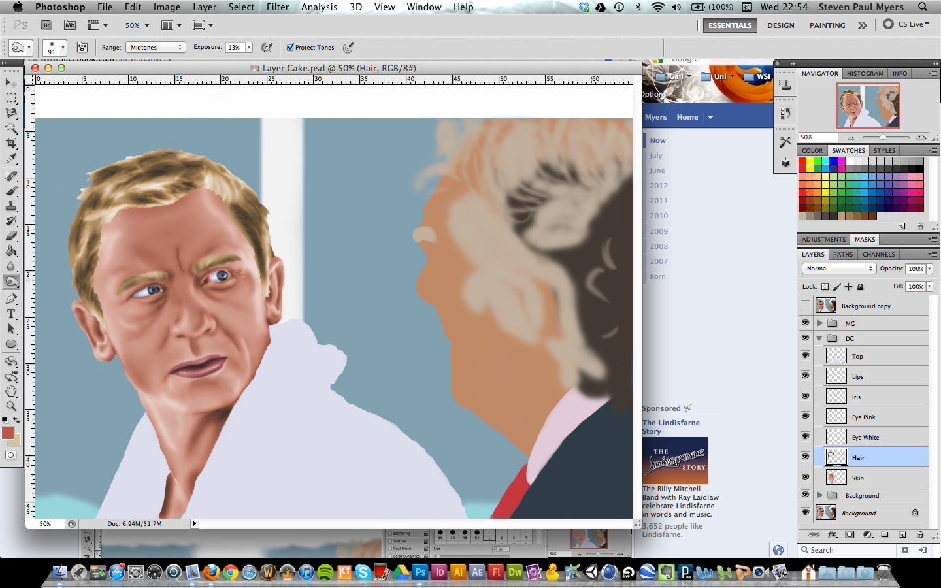Screen dimensions: 941x588
Task: Open the foreground color picker
Action: 7,433
